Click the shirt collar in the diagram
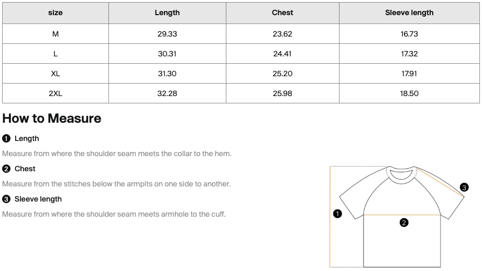This screenshot has width=482, height=271. pos(401,174)
